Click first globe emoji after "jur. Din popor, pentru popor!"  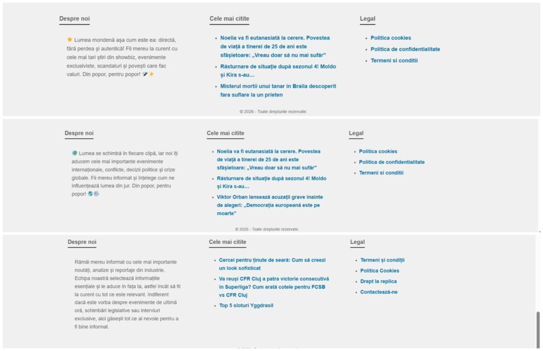pyautogui.click(x=90, y=194)
